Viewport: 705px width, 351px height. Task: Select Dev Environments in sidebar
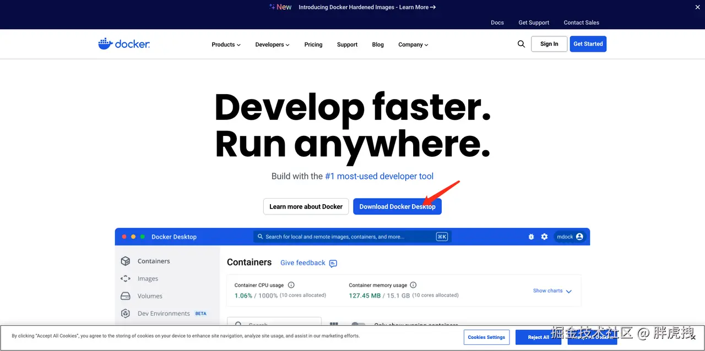[164, 314]
